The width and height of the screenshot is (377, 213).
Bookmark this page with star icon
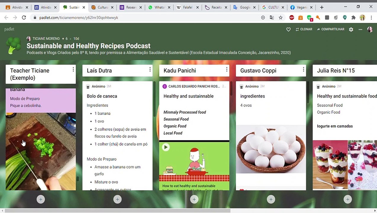(281, 18)
